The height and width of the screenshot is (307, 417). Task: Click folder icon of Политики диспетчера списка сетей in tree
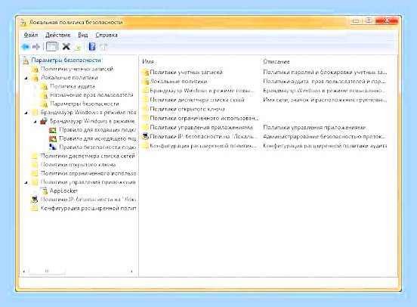click(x=35, y=156)
